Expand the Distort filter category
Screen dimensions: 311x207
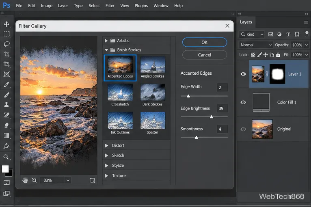pyautogui.click(x=106, y=146)
